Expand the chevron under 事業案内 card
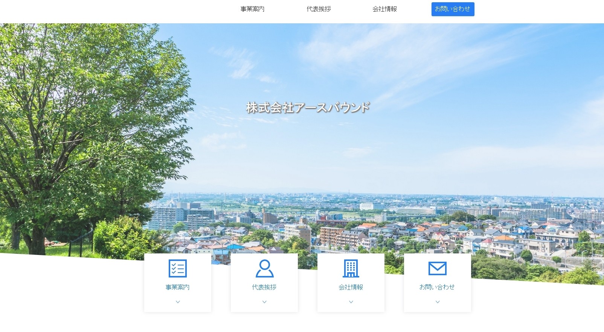Viewport: 604px width, 332px height. 178,302
